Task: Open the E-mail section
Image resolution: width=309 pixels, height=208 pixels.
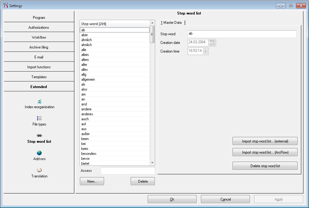Action: [39, 57]
